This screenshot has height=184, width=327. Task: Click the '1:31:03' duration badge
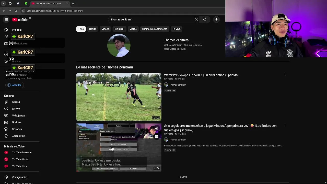pos(156,118)
